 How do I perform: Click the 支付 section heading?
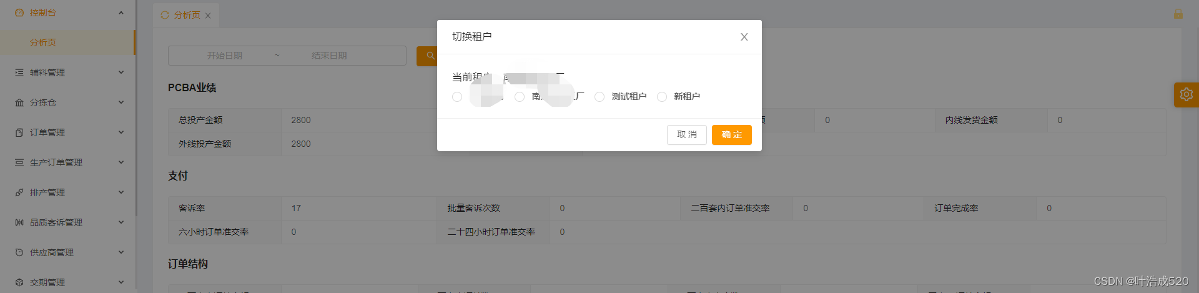178,176
